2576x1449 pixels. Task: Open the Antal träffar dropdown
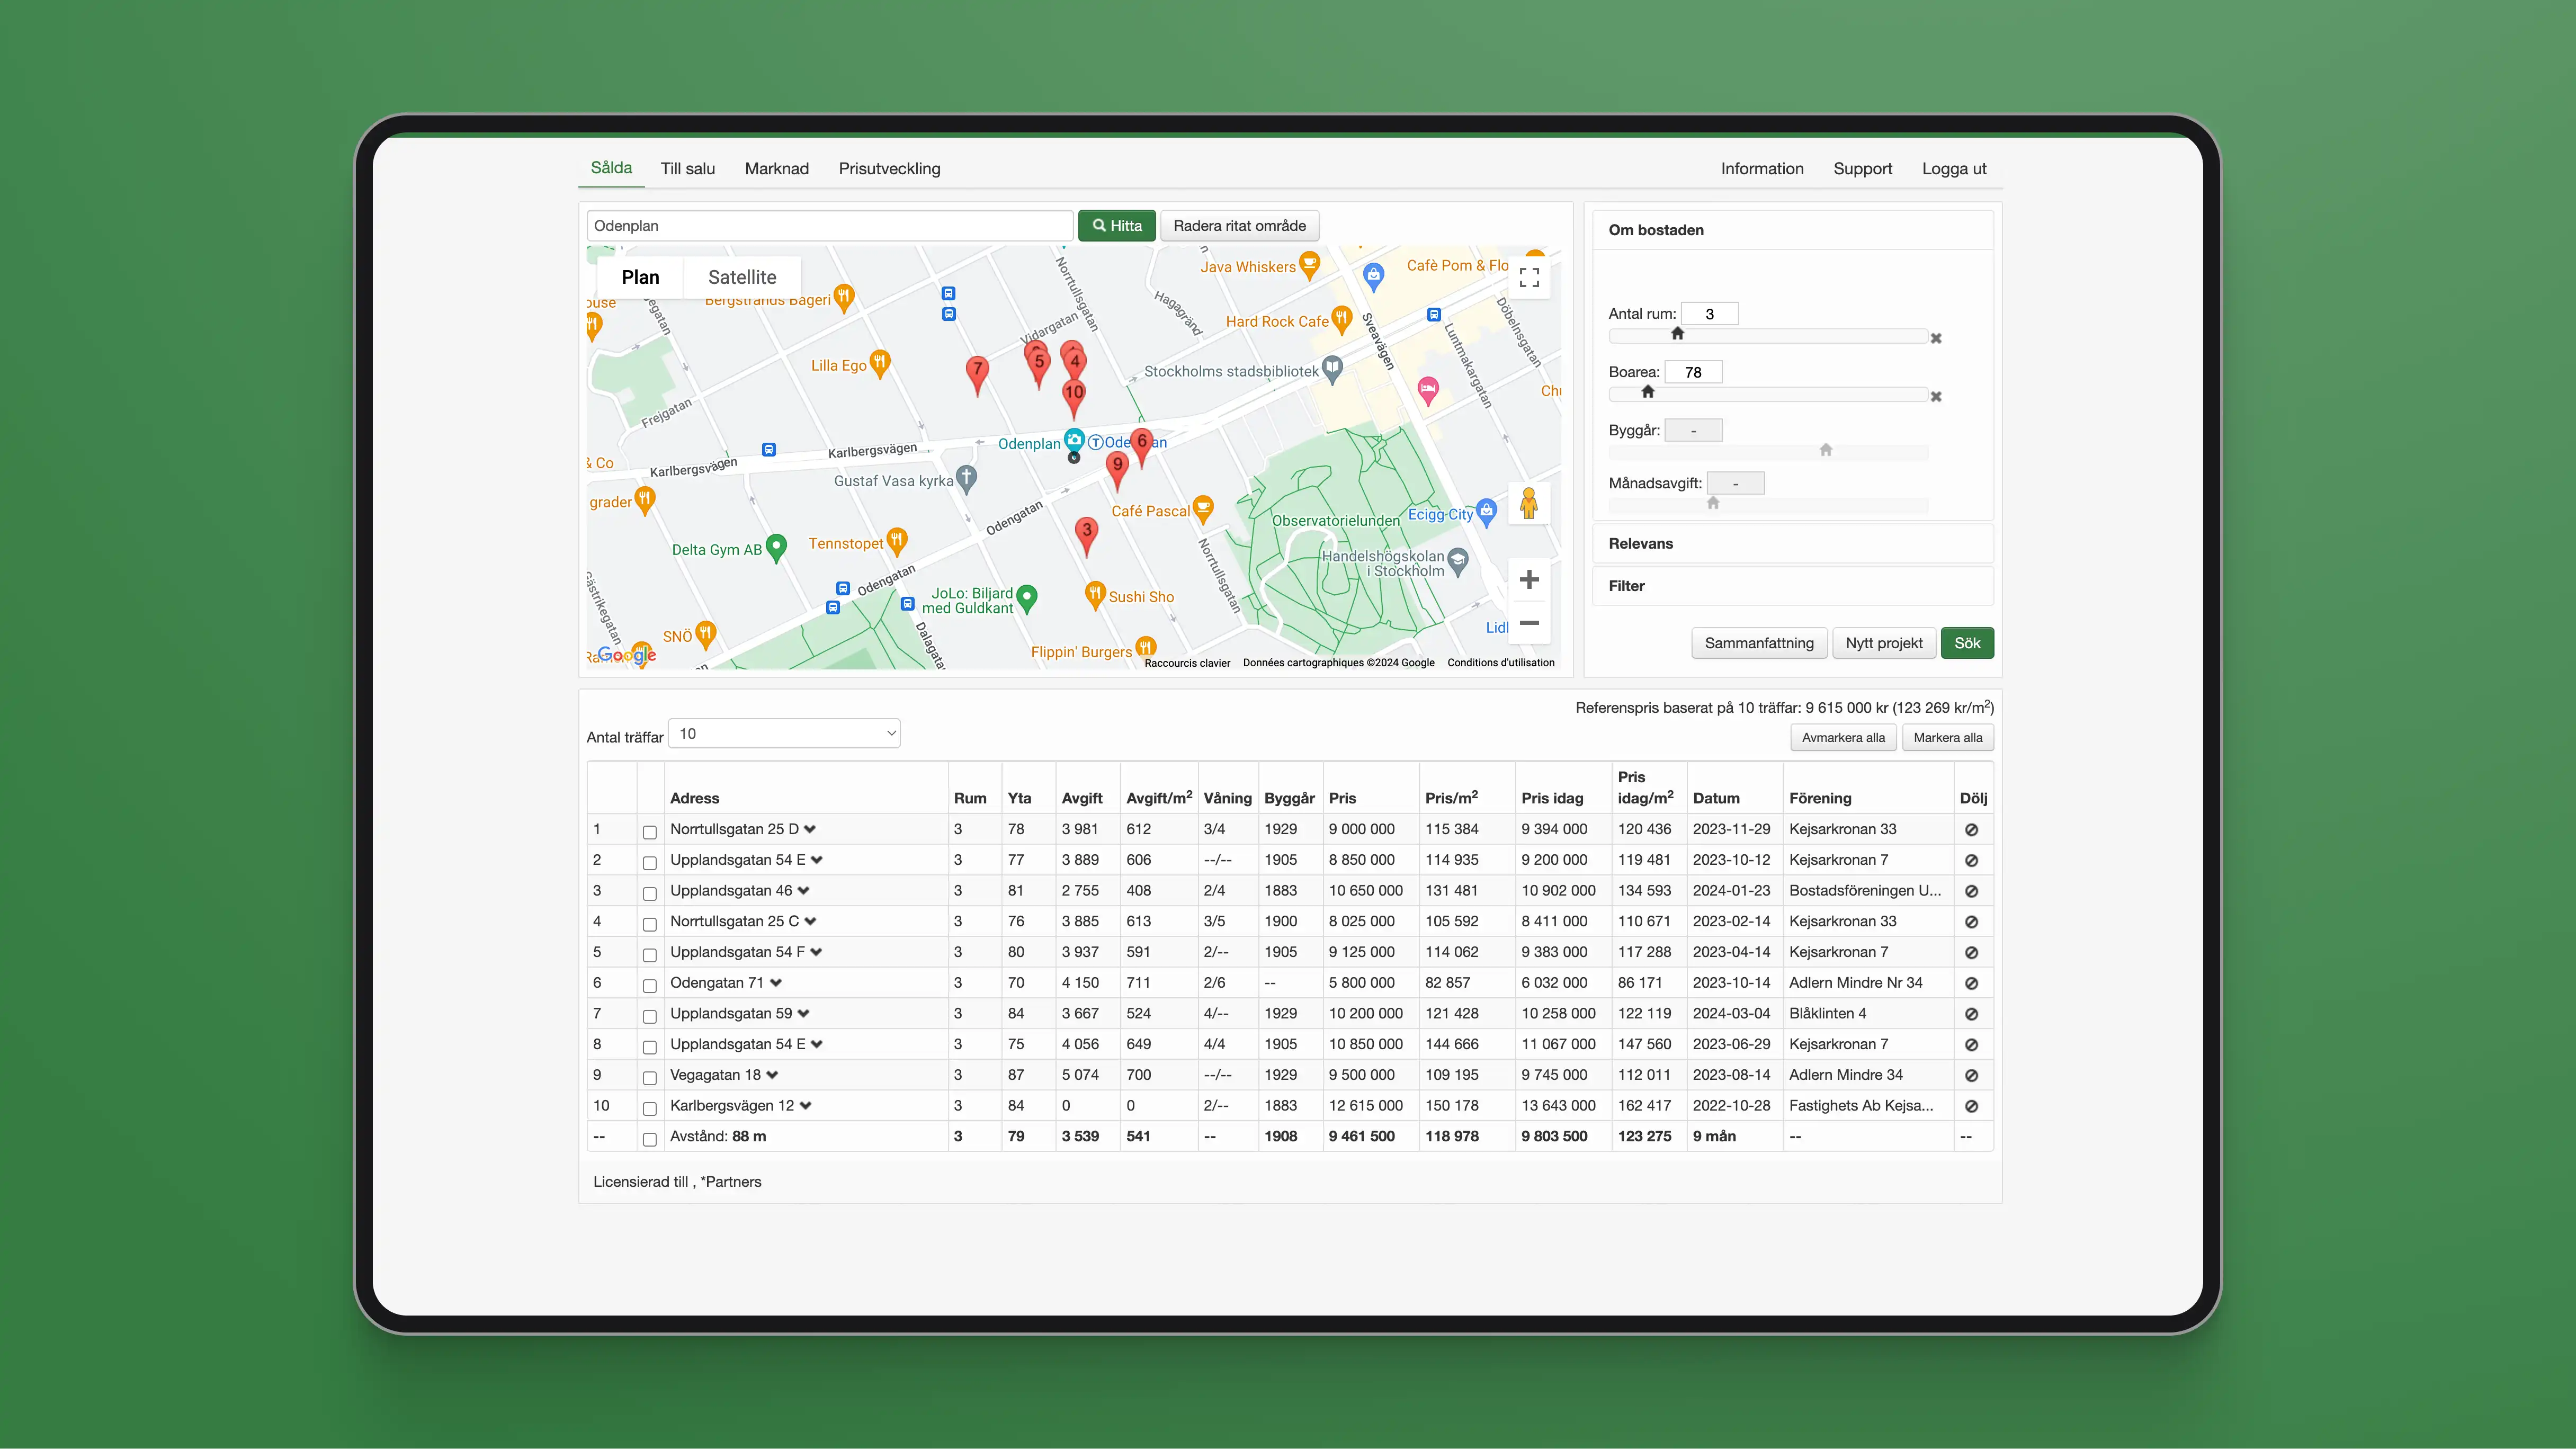[x=784, y=734]
